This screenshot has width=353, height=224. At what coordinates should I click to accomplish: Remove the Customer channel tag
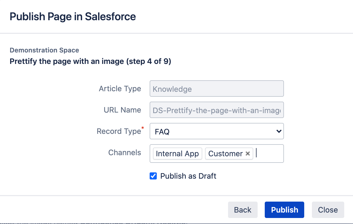[248, 154]
